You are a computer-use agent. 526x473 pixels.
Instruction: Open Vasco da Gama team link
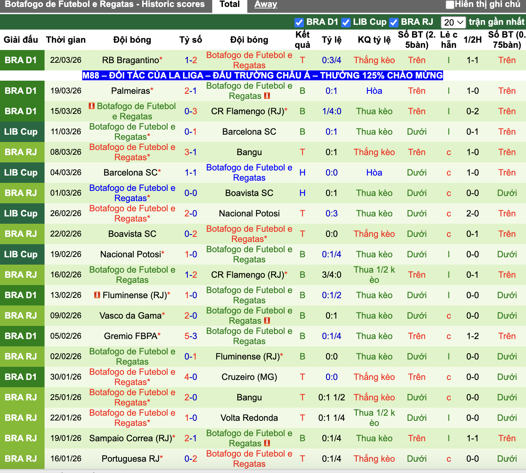click(130, 316)
